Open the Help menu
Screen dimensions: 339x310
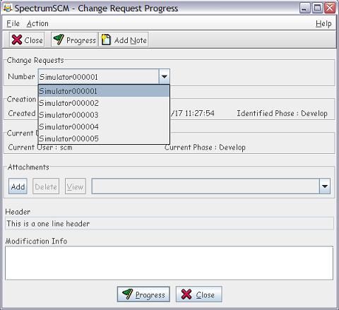tap(323, 23)
